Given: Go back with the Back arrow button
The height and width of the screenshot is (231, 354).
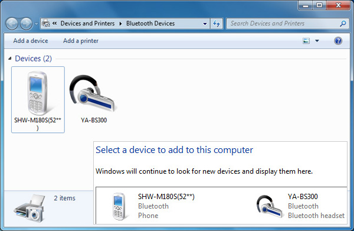Looking at the screenshot, I should coord(12,24).
